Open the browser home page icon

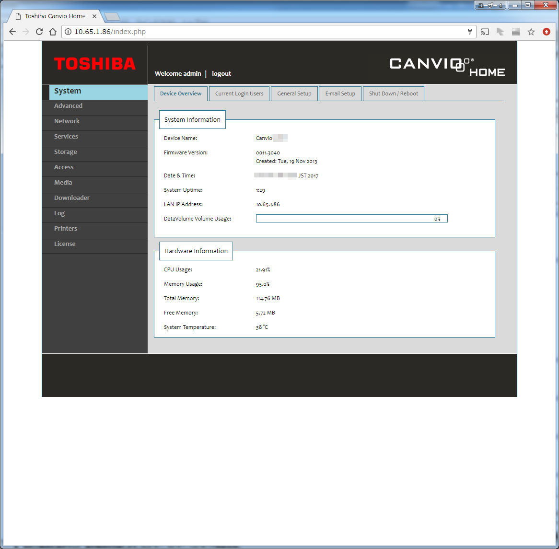click(53, 32)
